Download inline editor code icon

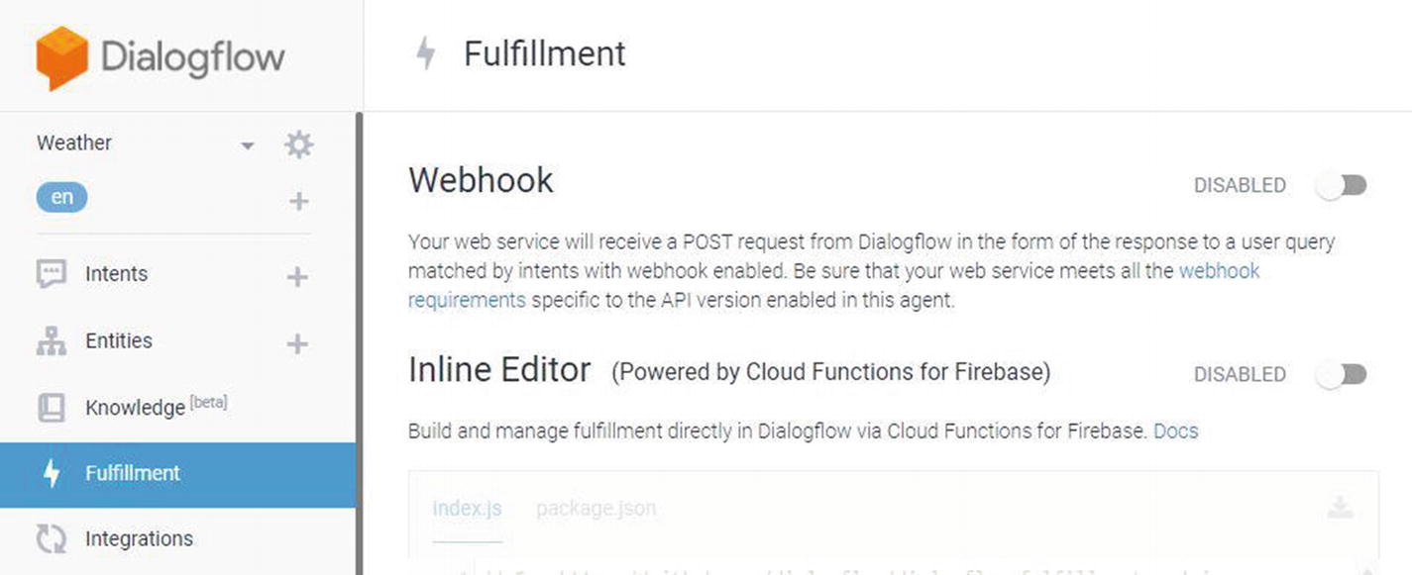pos(1340,508)
